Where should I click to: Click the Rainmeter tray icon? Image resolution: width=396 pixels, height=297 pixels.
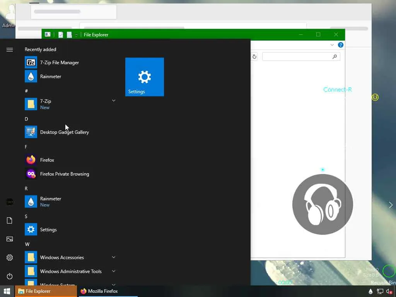370,292
